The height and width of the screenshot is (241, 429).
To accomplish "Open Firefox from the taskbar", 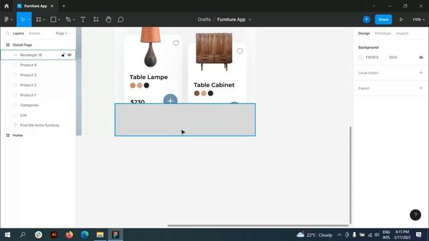I will tap(69, 235).
